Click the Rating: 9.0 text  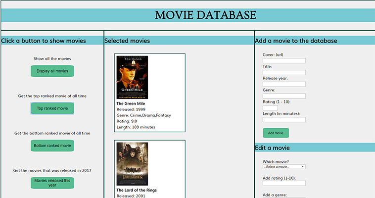tap(127, 121)
